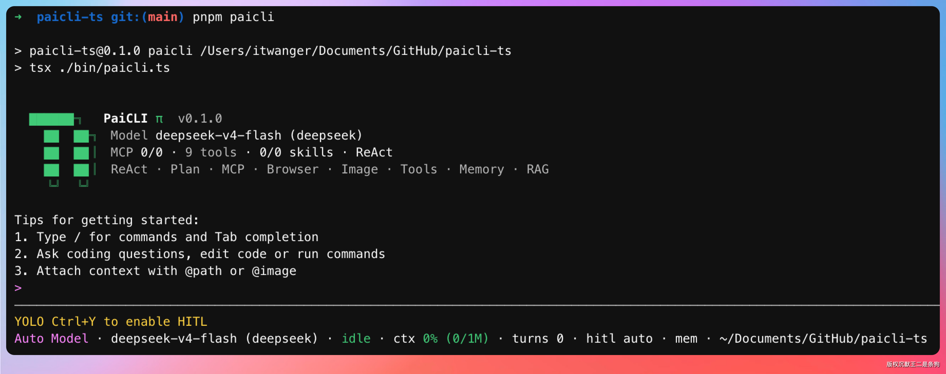Screen dimensions: 946x374
Task: Click the pink input prompt caret
Action: [x=18, y=288]
